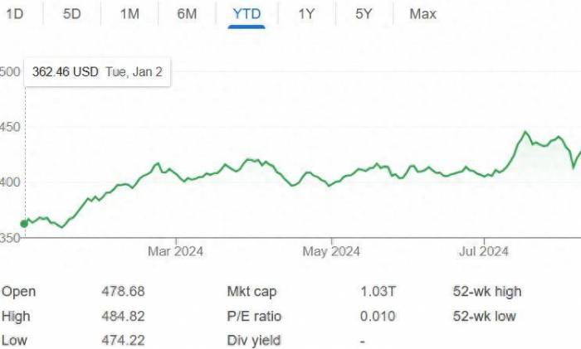The image size is (581, 349).
Task: Select the 5D chart range
Action: pos(73,14)
